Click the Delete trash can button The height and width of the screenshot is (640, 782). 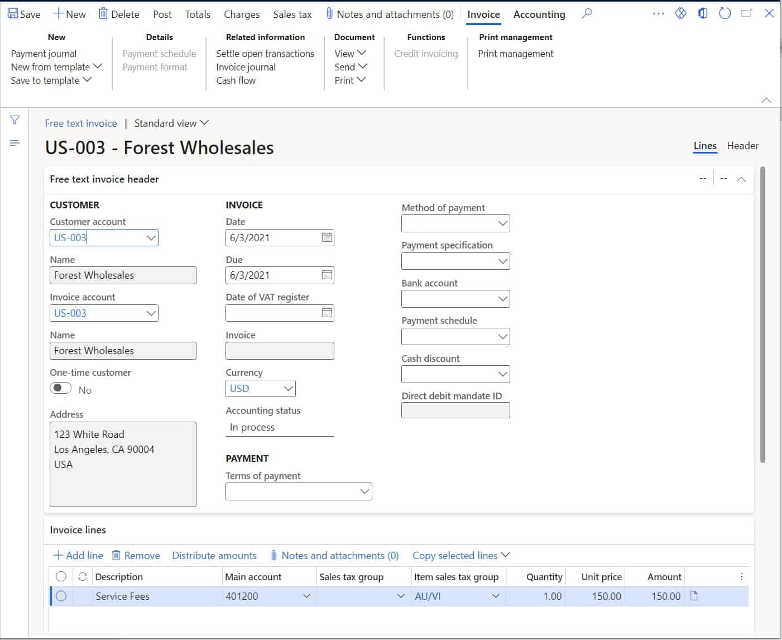coord(119,14)
